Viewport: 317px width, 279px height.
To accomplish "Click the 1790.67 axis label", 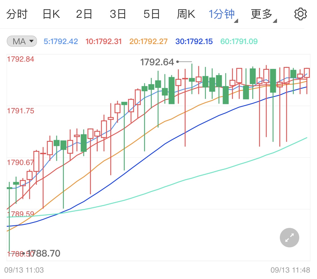I will [21, 162].
